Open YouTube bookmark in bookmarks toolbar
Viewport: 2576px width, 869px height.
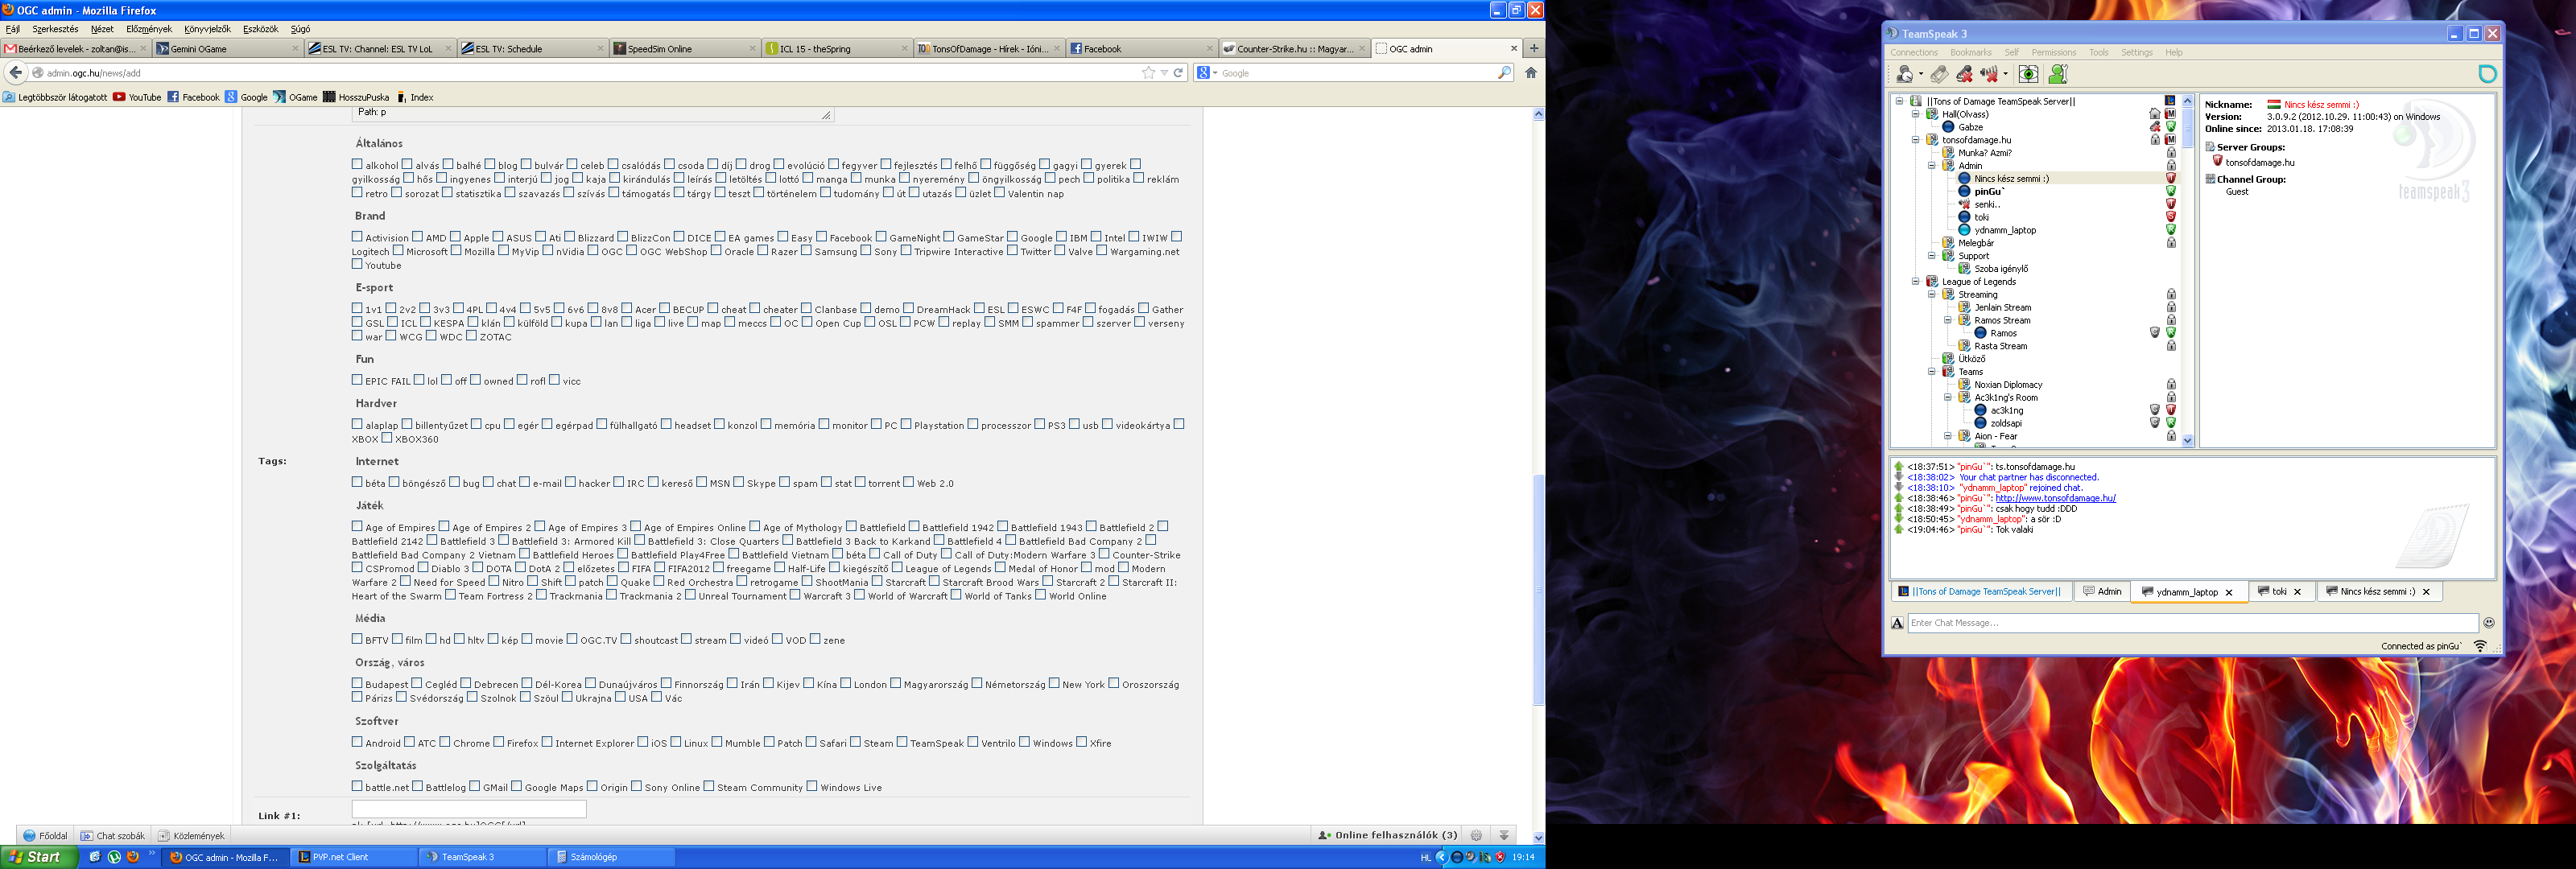click(x=137, y=97)
